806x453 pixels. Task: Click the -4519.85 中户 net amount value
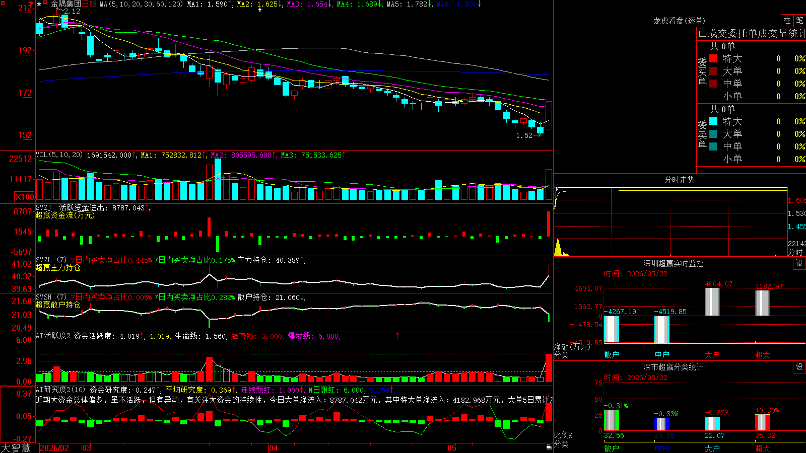pyautogui.click(x=670, y=312)
